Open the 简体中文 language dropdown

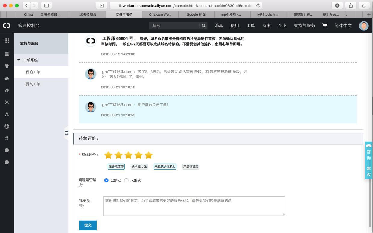(x=343, y=26)
